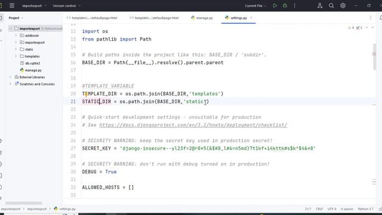This screenshot has width=382, height=215.
Task: Click the UTF-8 encoding indicator
Action: 332,209
